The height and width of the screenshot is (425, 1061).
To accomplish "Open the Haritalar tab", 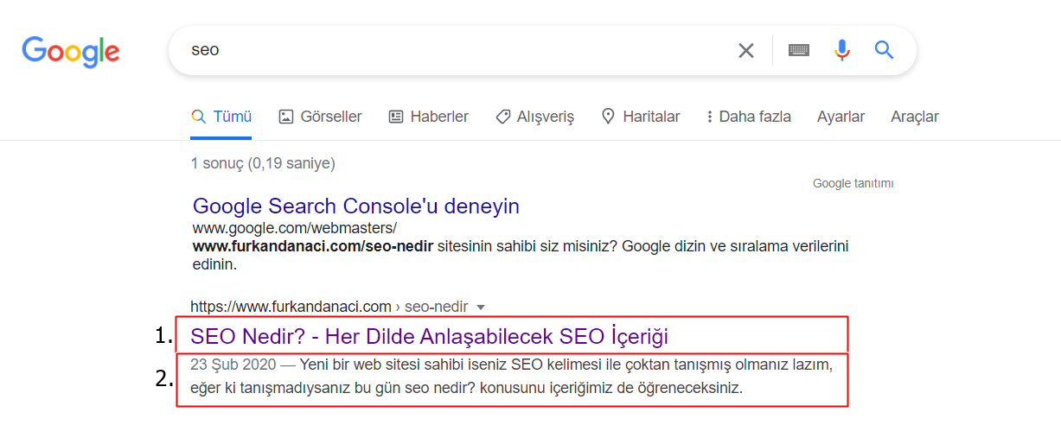I will click(x=641, y=117).
